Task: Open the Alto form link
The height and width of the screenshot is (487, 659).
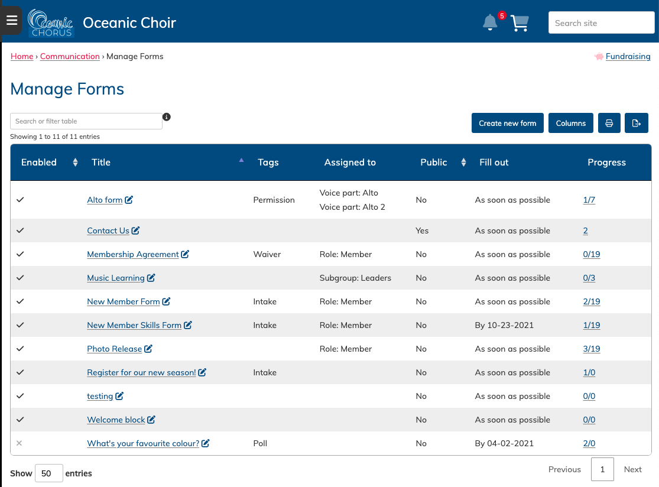Action: click(x=105, y=200)
